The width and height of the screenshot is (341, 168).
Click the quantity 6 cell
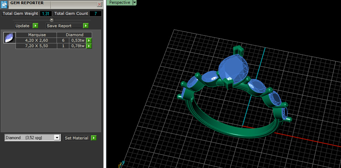tap(63, 40)
